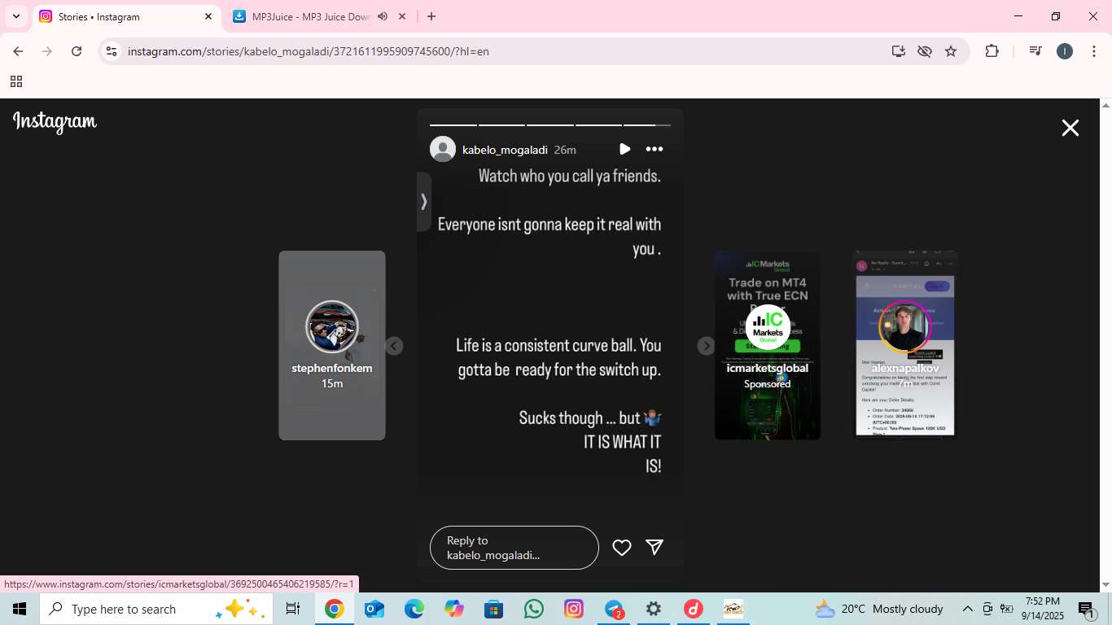Show hidden system tray icons
The width and height of the screenshot is (1112, 625).
point(967,609)
